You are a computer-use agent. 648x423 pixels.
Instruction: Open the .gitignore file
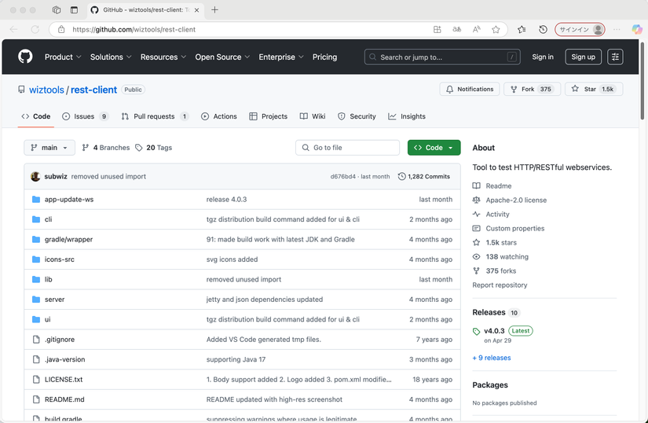[60, 340]
